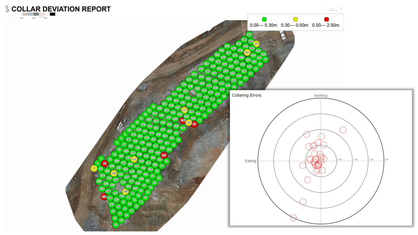The height and width of the screenshot is (235, 418).
Task: Click the red legend swatch
Action: pos(327,19)
